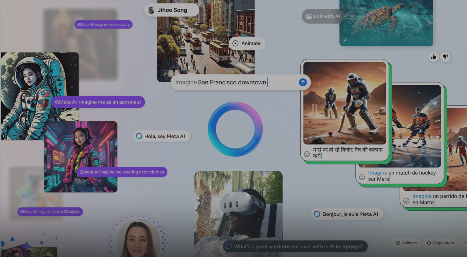This screenshot has height=257, width=467.
Task: Click ring icon in Bonjour Meta AI bubble
Action: point(317,214)
